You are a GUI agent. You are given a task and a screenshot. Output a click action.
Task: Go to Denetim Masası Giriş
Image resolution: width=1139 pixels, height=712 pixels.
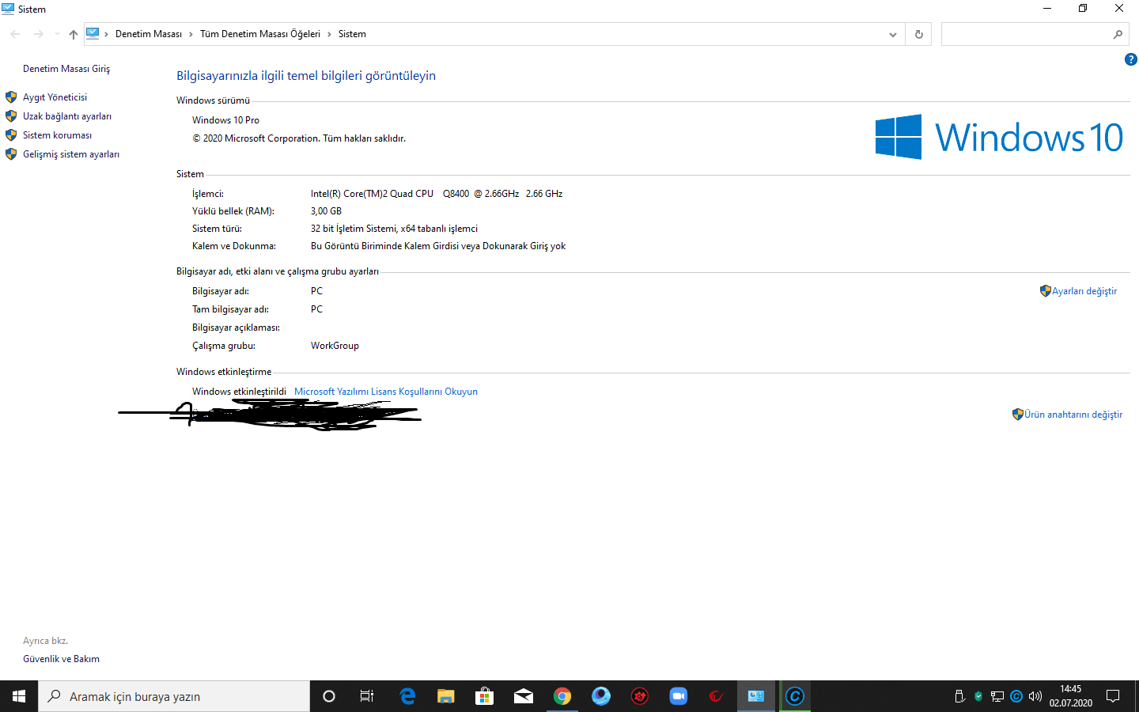pyautogui.click(x=66, y=69)
